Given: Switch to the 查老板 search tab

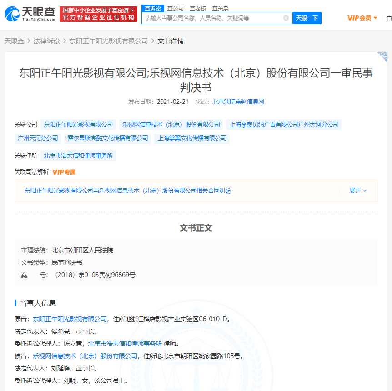Looking at the screenshot, I should [x=198, y=9].
